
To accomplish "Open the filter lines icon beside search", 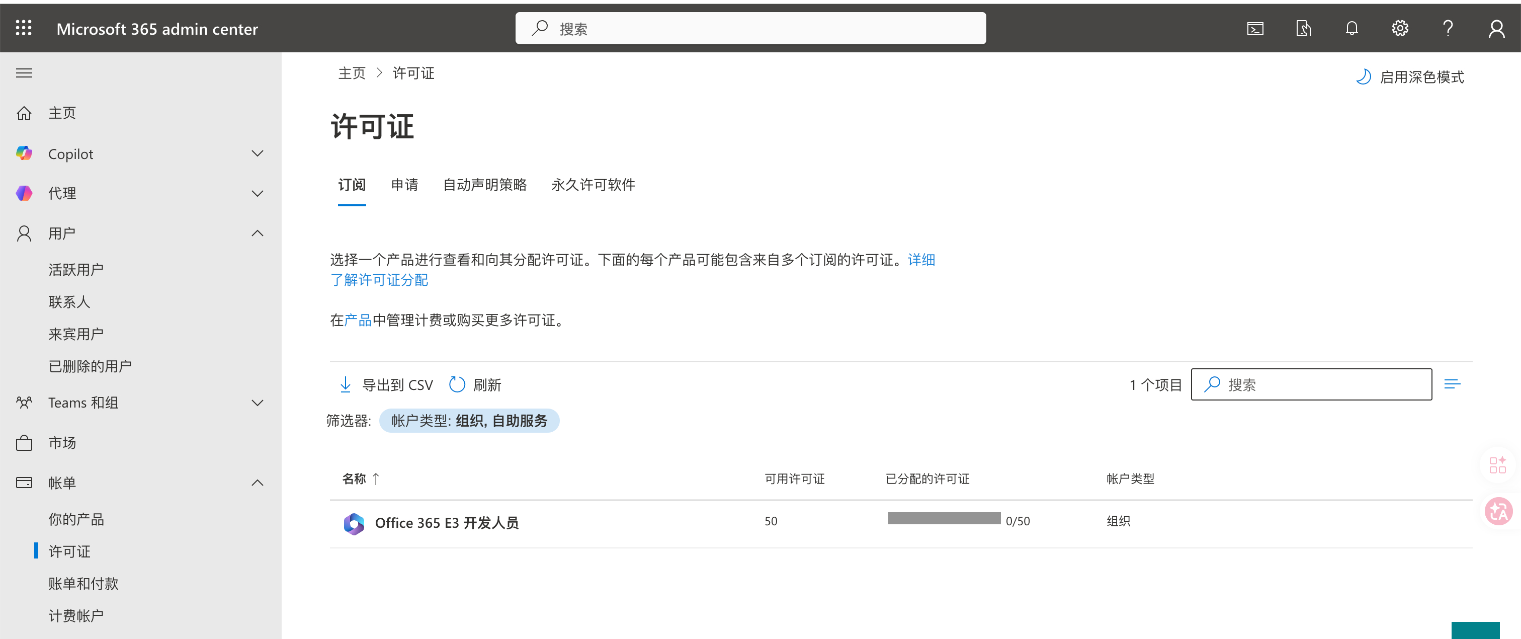I will (x=1453, y=384).
